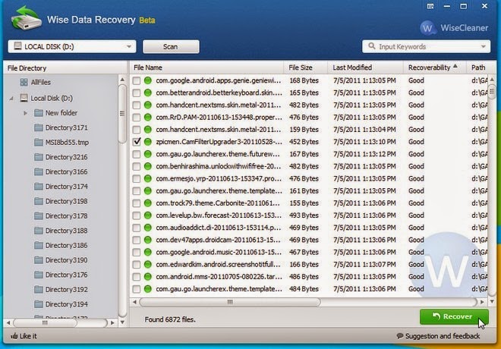
Task: Click the MSI8bd55.tmp folder icon
Action: coord(39,142)
